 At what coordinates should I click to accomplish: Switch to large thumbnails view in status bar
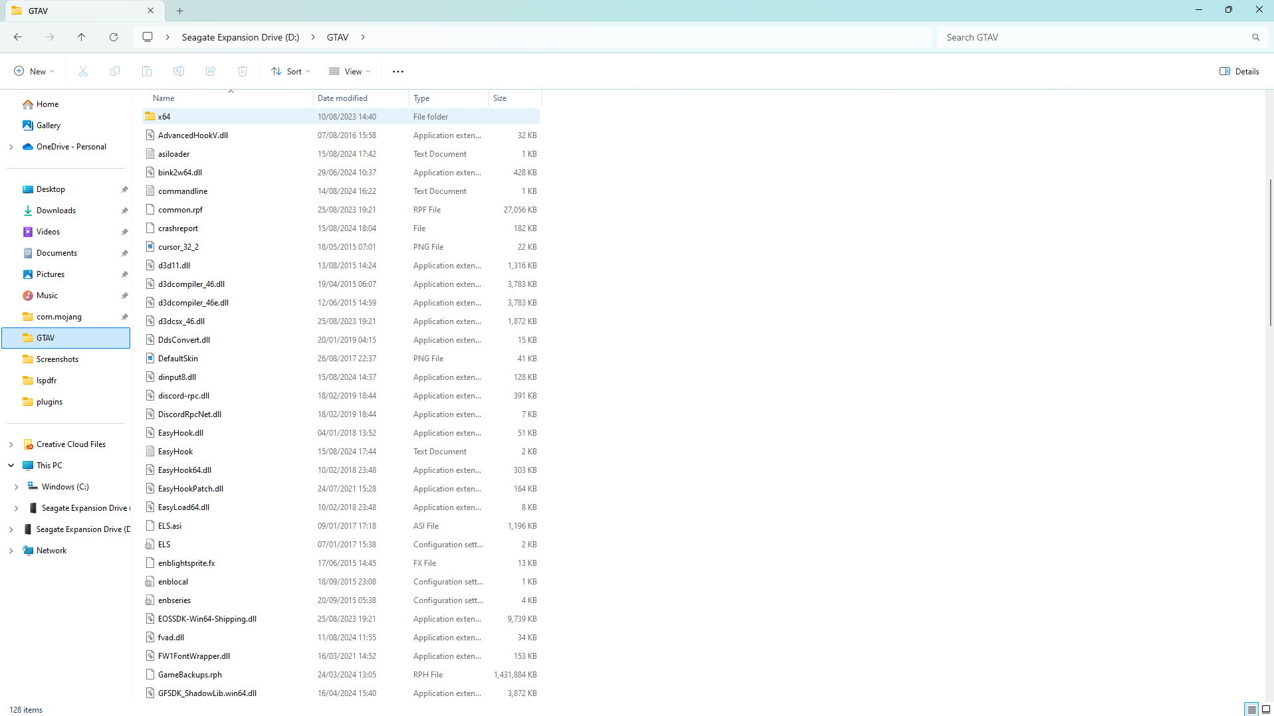(1266, 709)
